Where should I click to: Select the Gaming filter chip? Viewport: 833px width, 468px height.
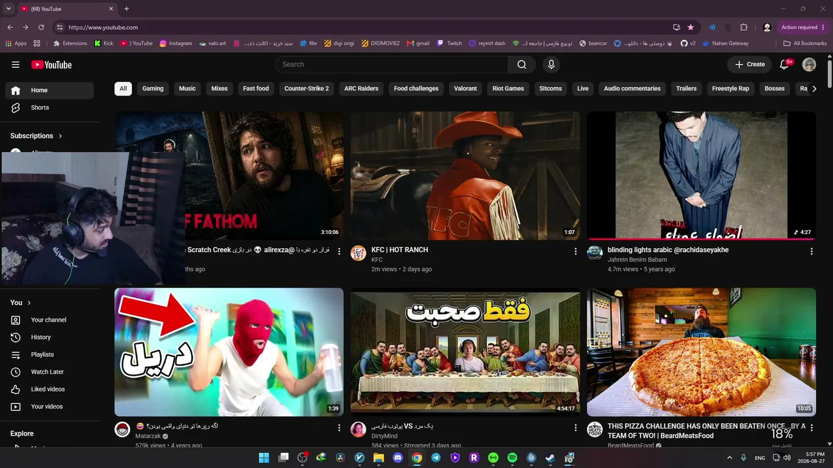(153, 88)
